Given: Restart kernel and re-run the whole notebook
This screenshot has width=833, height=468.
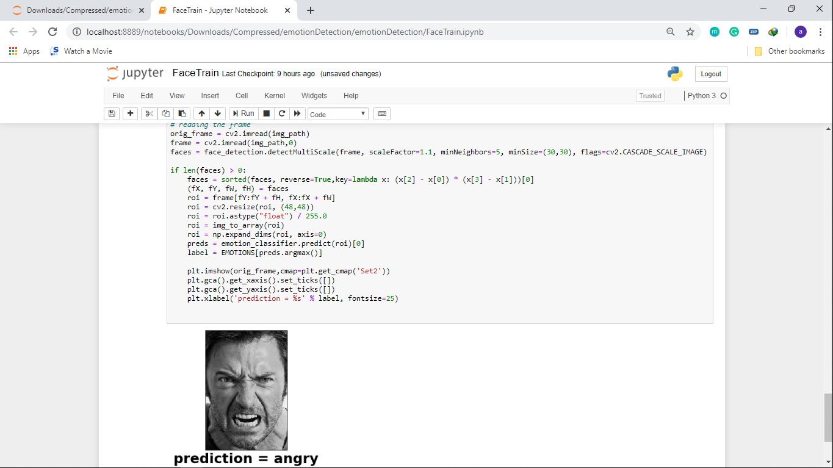Looking at the screenshot, I should coord(297,113).
